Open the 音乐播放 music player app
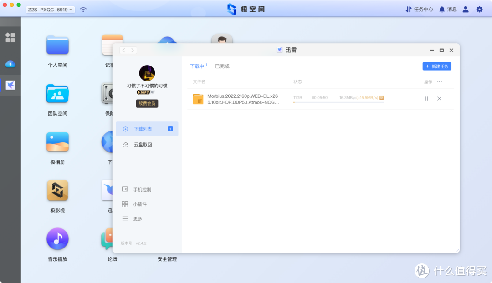Image resolution: width=492 pixels, height=283 pixels. click(57, 238)
